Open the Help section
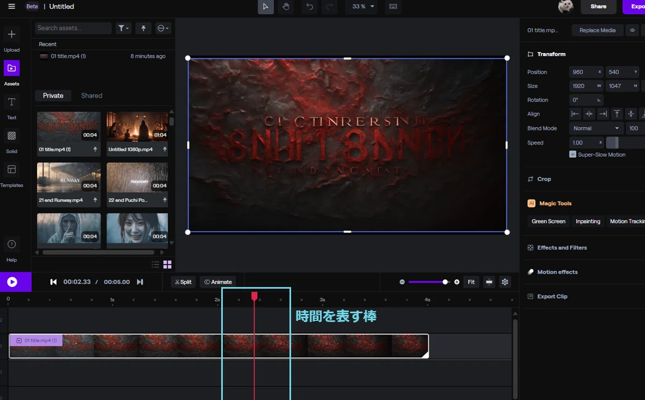The height and width of the screenshot is (400, 645). [11, 250]
